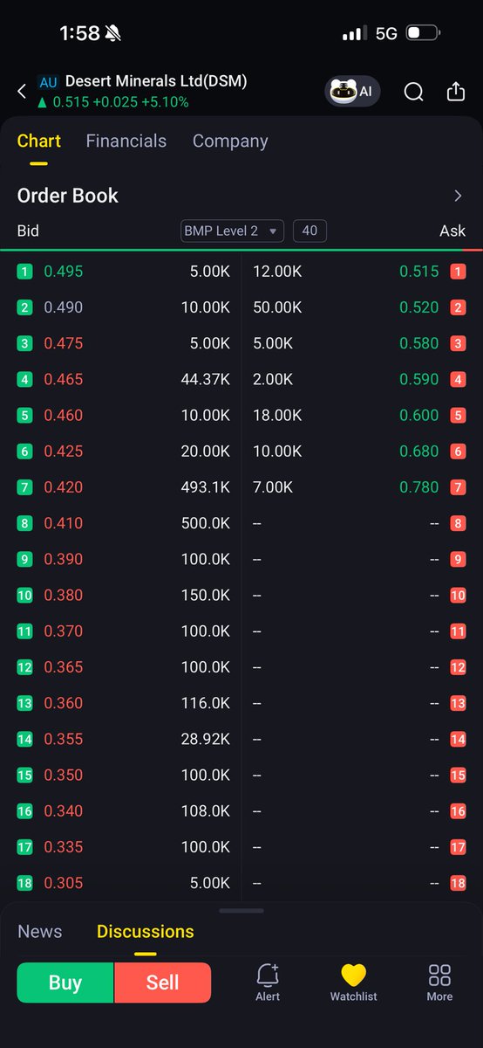This screenshot has width=483, height=1048.
Task: Open the 40 depth selector
Action: tap(310, 231)
